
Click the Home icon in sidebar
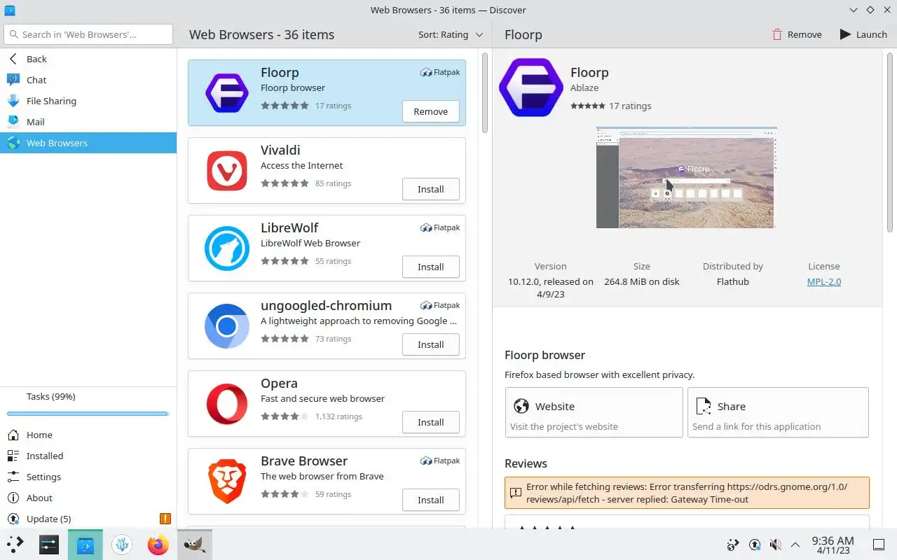13,435
